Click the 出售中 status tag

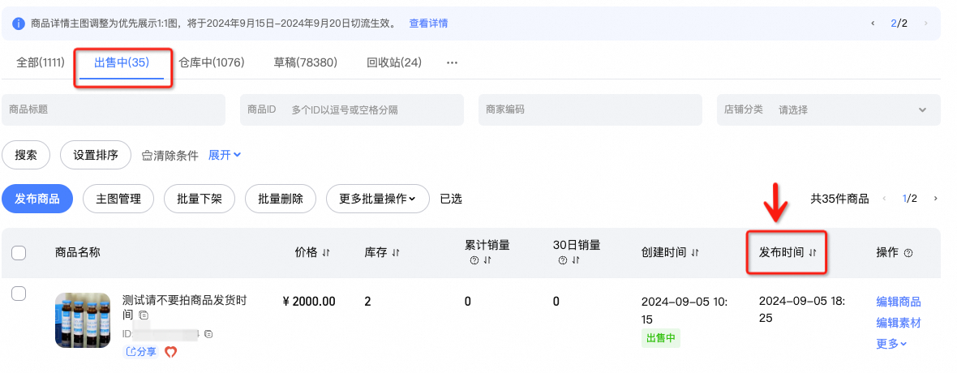coord(660,337)
